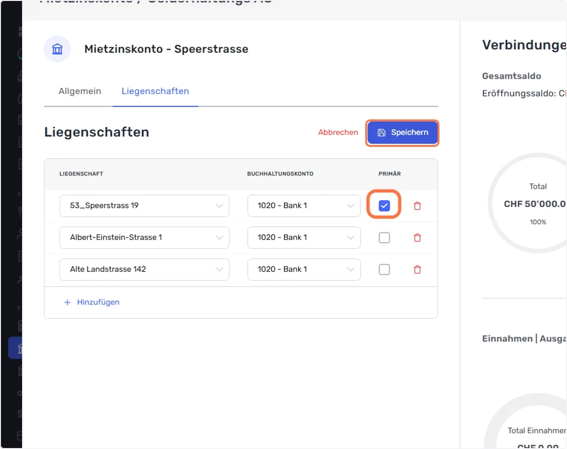The height and width of the screenshot is (449, 567).
Task: Switch to the Allgemein tab
Action: pos(80,91)
